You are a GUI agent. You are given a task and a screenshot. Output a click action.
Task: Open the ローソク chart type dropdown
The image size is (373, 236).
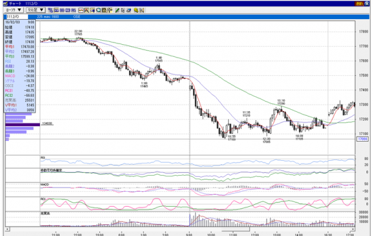tap(14, 10)
